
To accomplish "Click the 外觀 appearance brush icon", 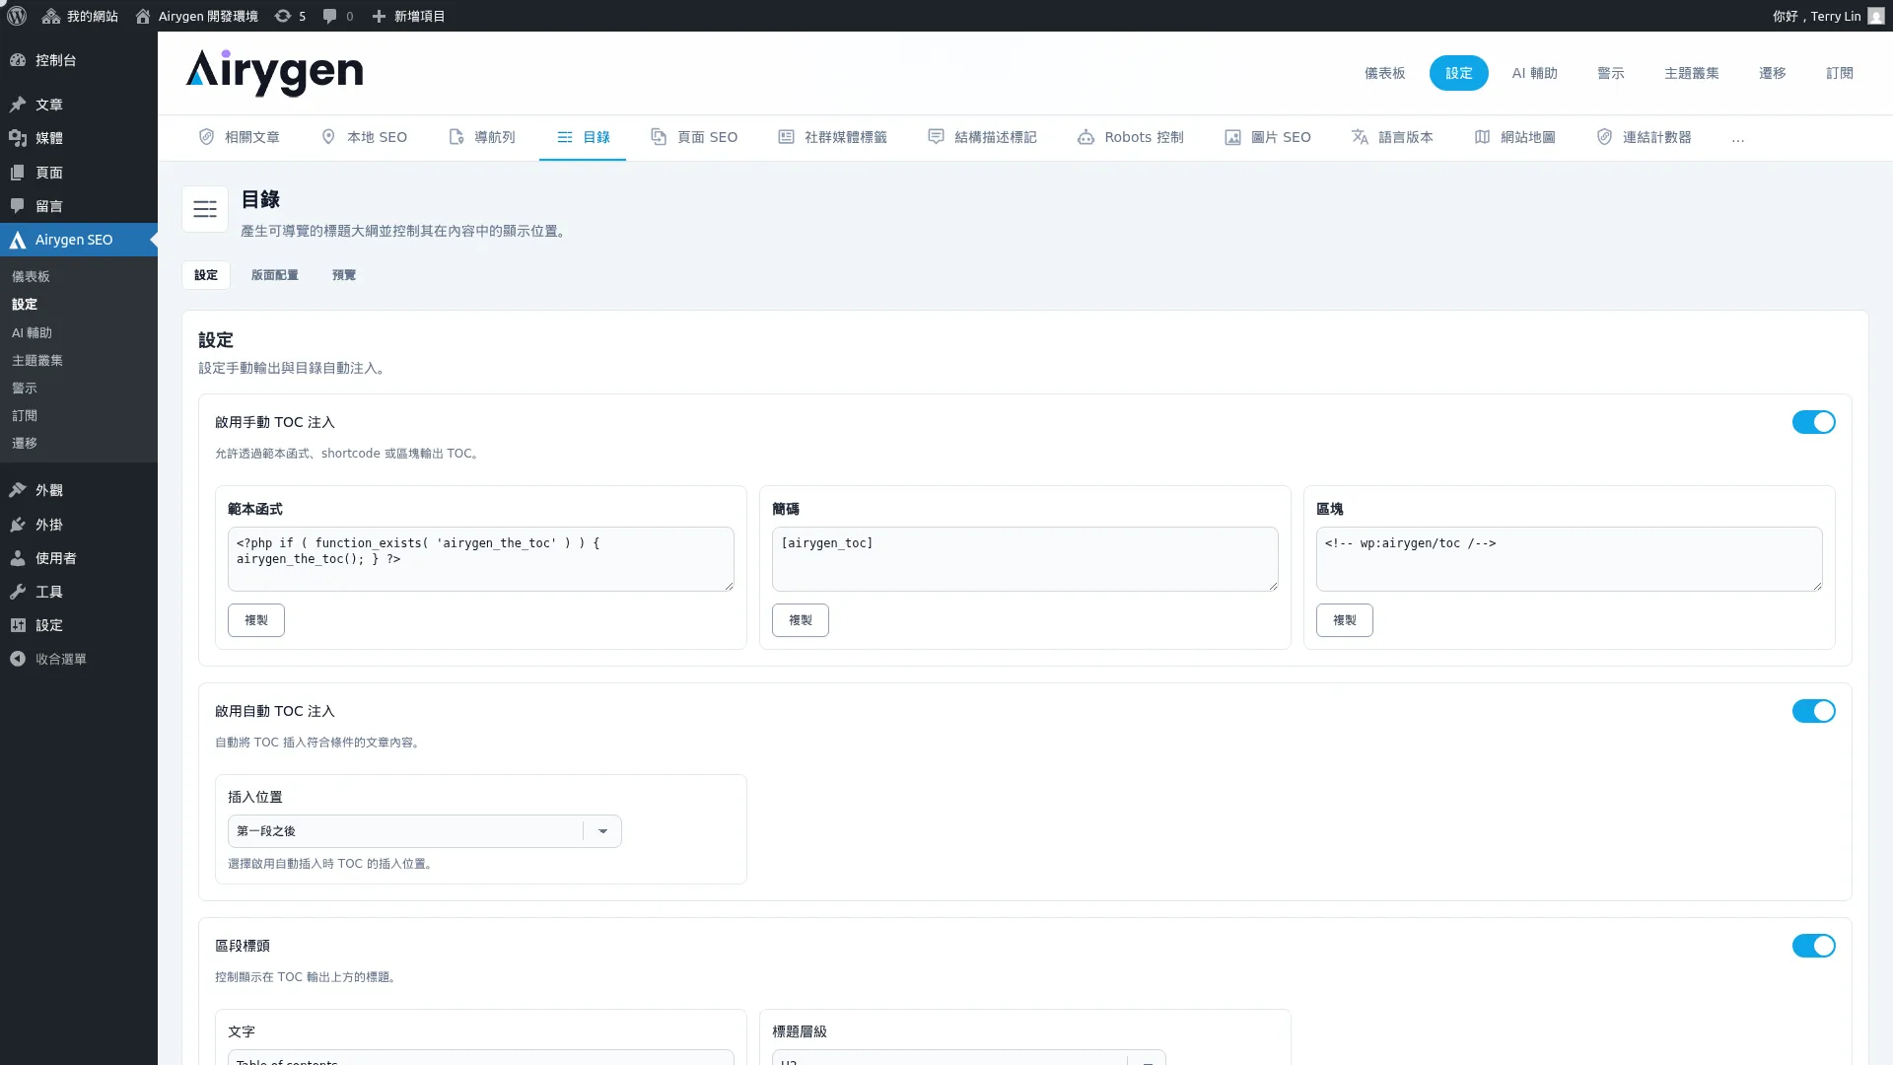I will 18,490.
